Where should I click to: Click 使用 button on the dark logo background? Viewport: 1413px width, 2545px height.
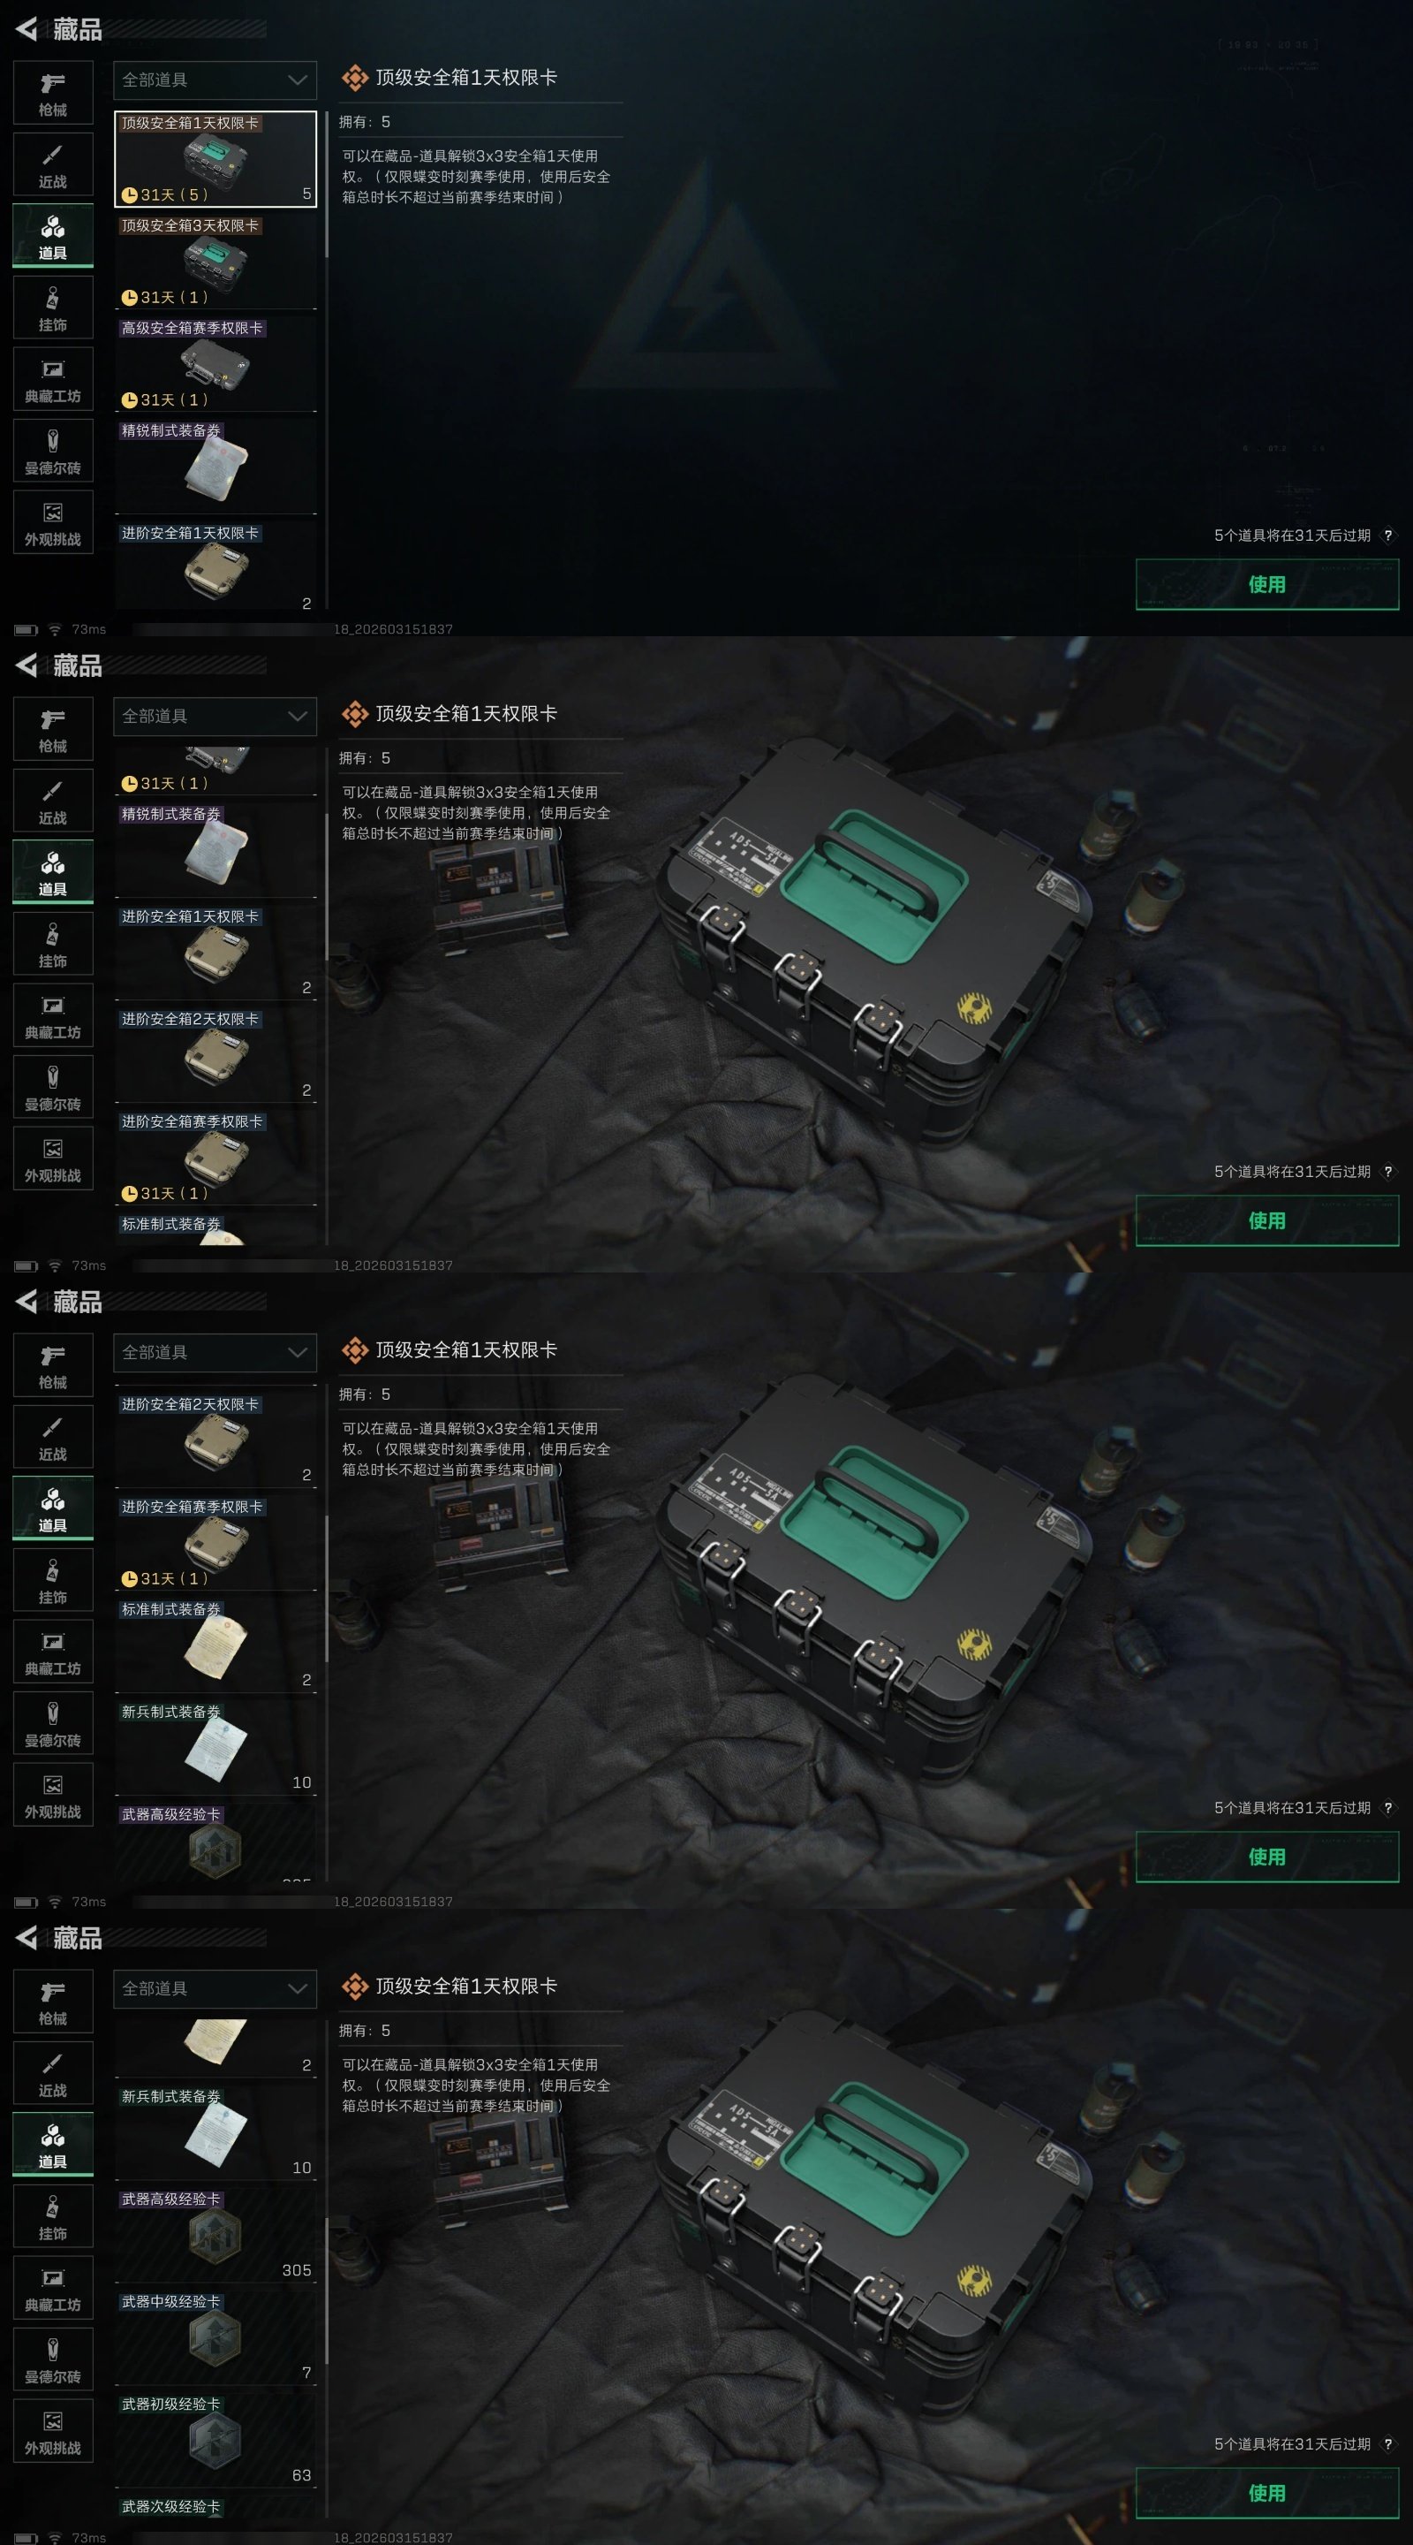point(1267,584)
